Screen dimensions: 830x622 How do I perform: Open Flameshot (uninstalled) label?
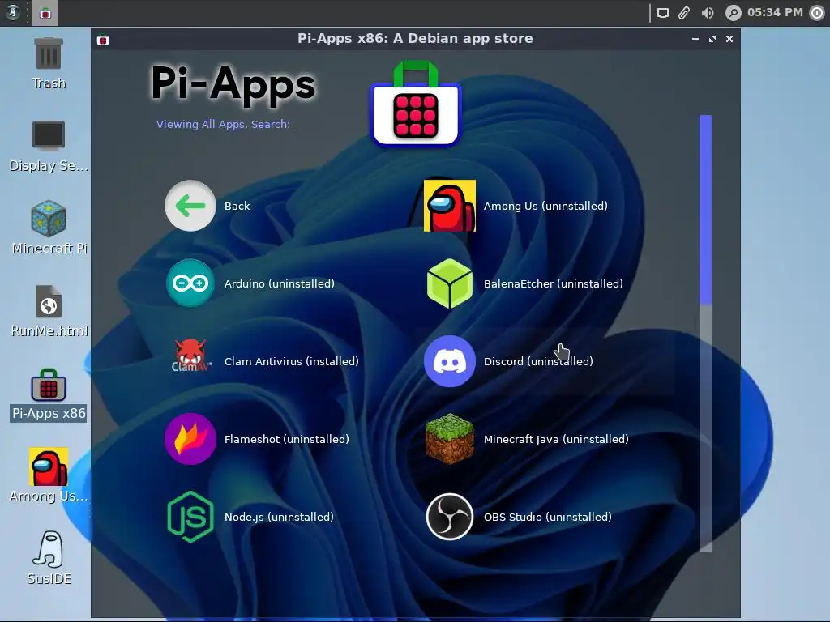[286, 439]
